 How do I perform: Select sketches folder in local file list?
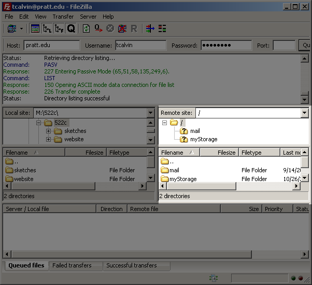(25, 170)
